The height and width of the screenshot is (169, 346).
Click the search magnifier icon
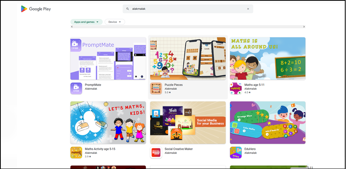[127, 9]
